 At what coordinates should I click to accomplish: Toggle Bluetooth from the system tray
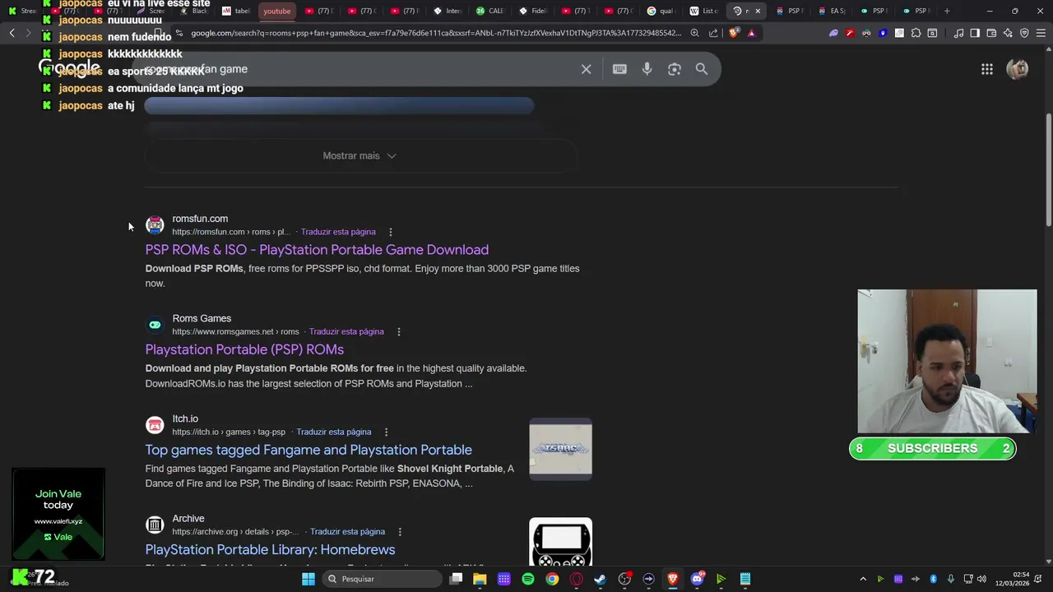click(x=933, y=579)
